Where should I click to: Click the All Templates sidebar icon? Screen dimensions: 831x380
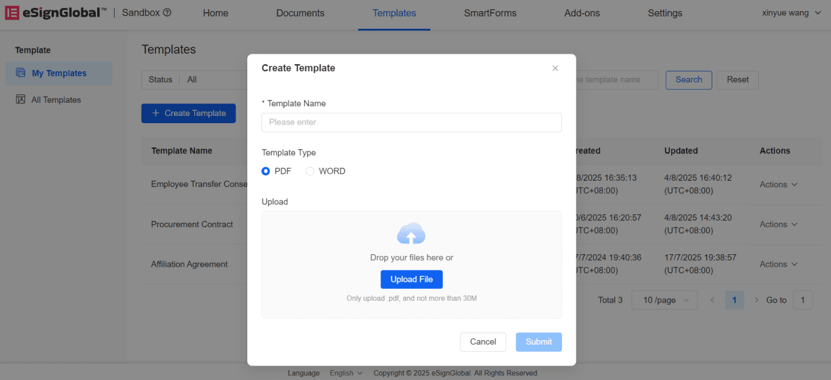(x=20, y=100)
